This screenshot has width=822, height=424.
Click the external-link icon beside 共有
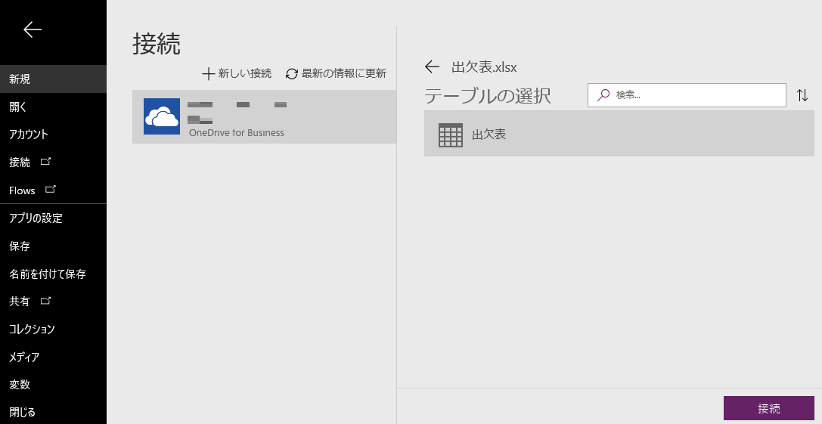[45, 300]
